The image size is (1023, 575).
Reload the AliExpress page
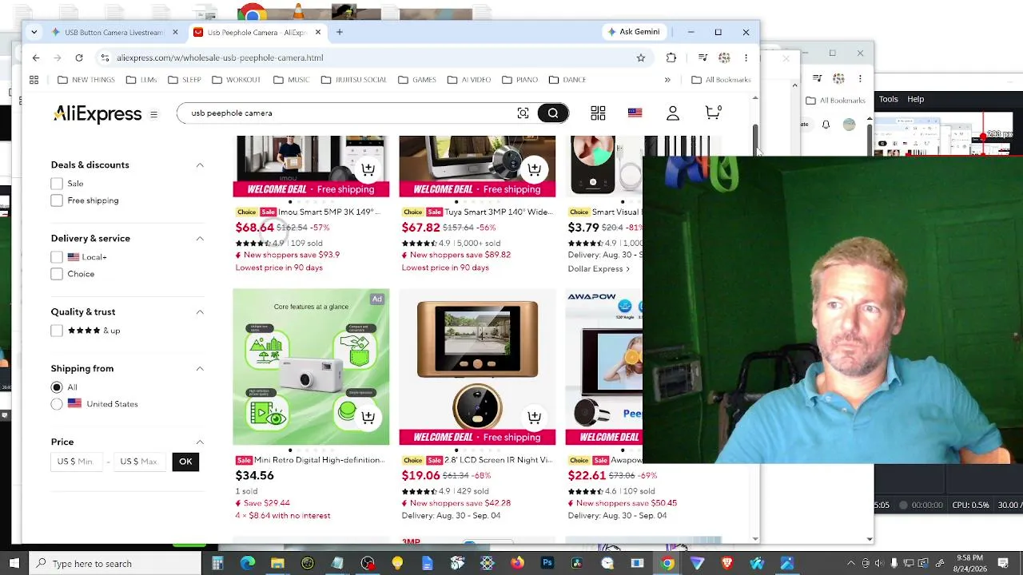point(79,57)
